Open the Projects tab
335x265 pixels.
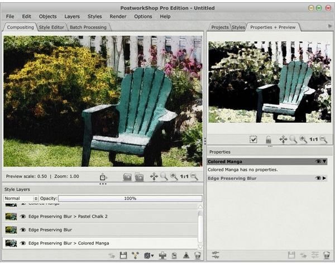(x=220, y=27)
